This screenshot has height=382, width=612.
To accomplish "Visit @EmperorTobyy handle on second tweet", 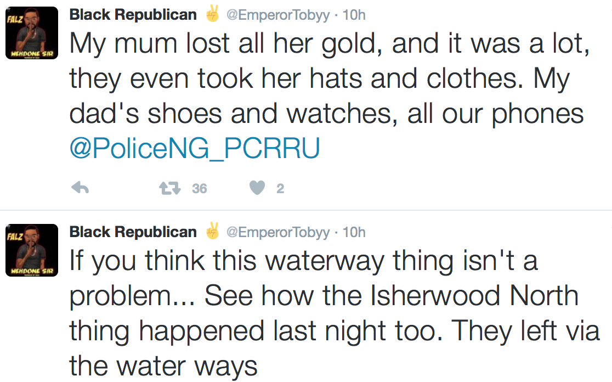I will click(x=278, y=232).
